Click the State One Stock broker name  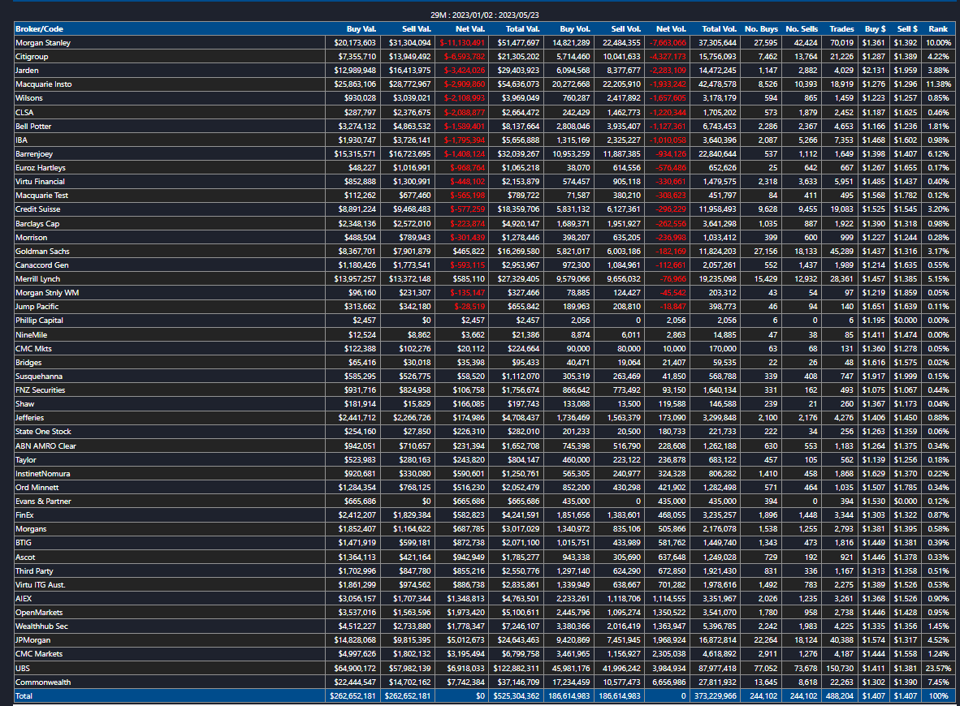(x=43, y=431)
